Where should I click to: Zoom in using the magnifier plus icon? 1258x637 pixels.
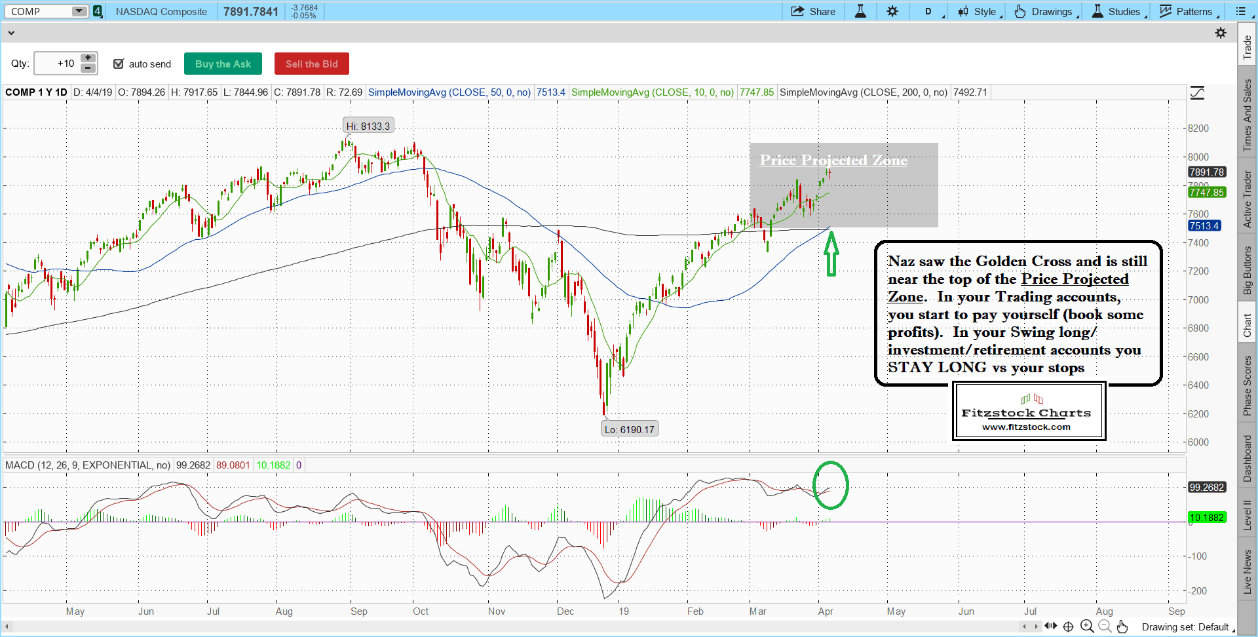pos(1087,627)
